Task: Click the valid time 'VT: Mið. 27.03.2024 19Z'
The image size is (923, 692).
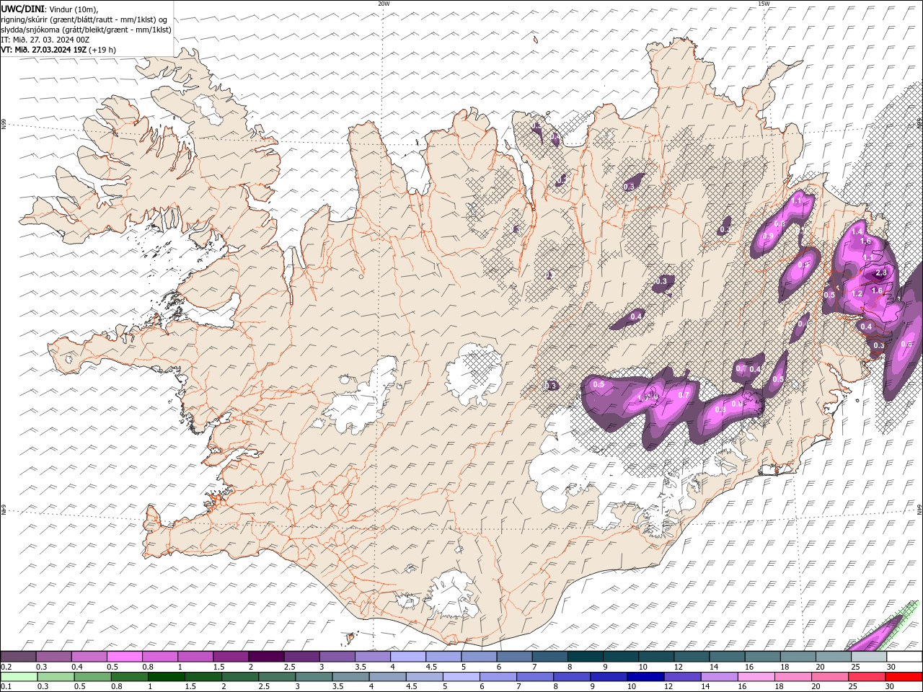Action: point(44,50)
